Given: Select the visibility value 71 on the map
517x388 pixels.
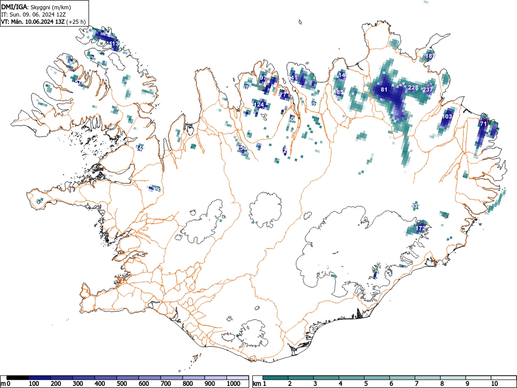Looking at the screenshot, I should (483, 124).
